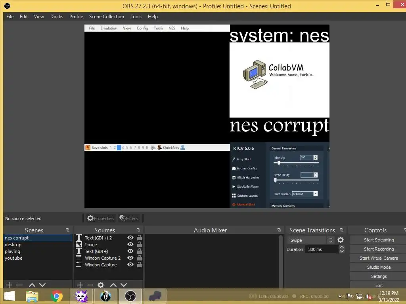Viewport: 406px width, 304px height.
Task: Click the Duration 300 ms field
Action: point(322,249)
